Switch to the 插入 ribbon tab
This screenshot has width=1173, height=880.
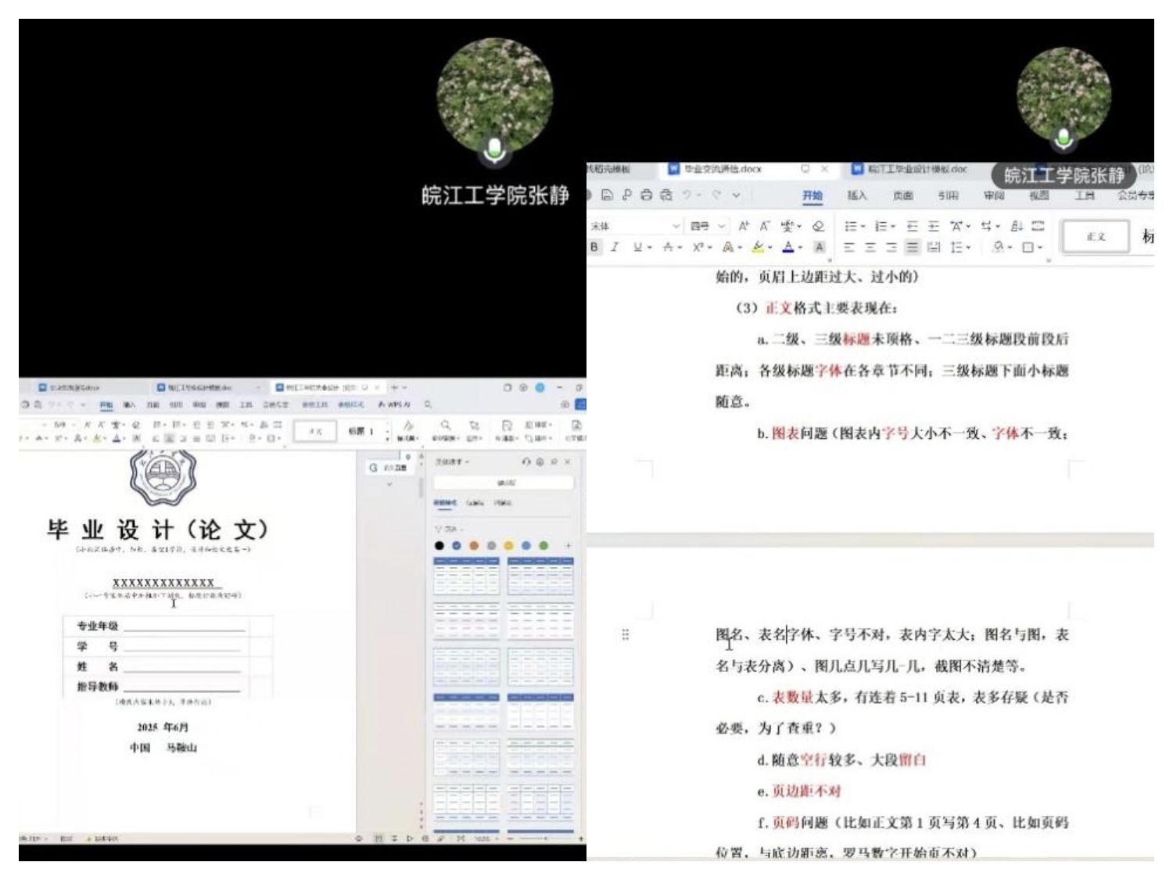click(858, 196)
